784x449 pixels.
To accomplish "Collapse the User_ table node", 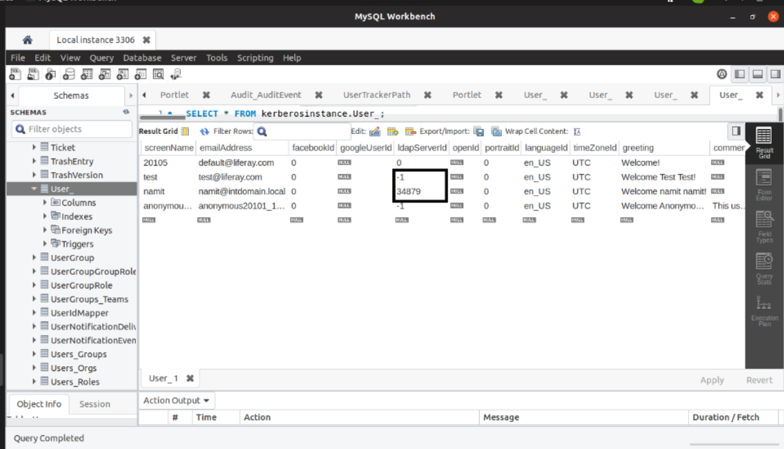I will (x=34, y=188).
